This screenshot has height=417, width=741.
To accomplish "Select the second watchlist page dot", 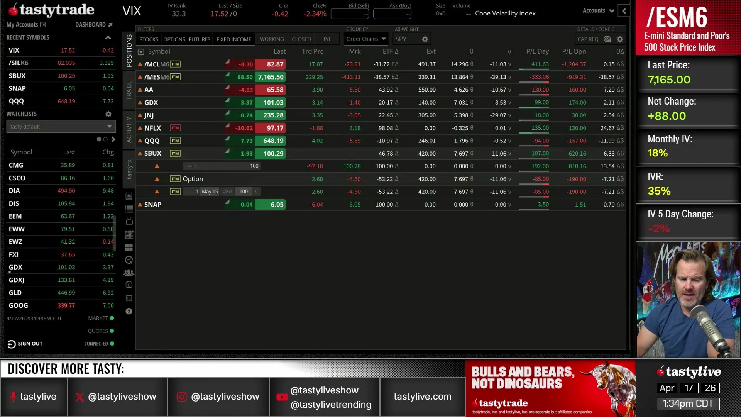I will point(105,139).
